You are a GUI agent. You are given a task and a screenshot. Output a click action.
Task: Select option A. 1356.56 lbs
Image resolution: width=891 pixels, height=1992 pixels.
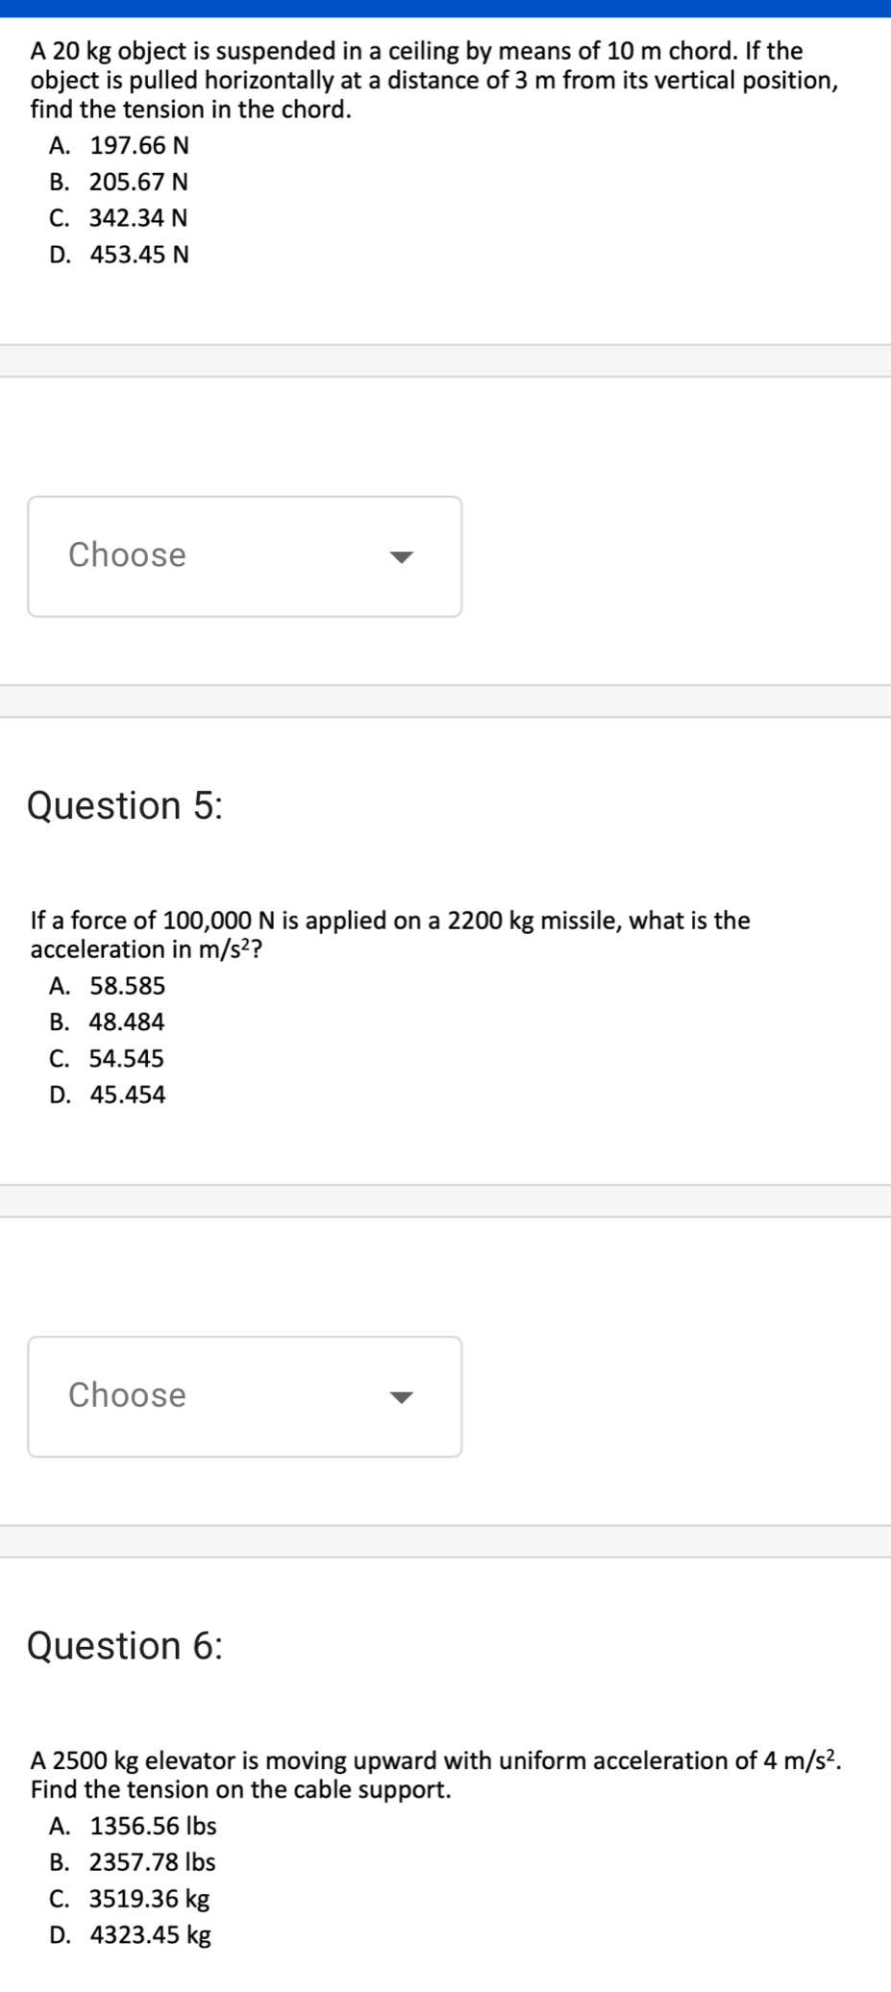(x=134, y=1826)
